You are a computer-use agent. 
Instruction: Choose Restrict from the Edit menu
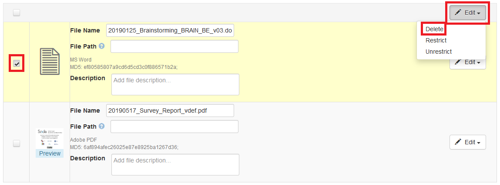(x=436, y=40)
